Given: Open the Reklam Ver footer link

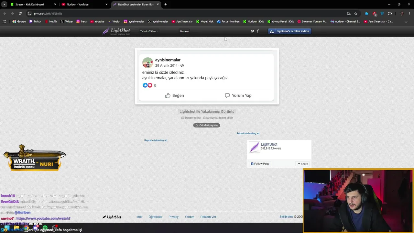Looking at the screenshot, I should coord(208,217).
